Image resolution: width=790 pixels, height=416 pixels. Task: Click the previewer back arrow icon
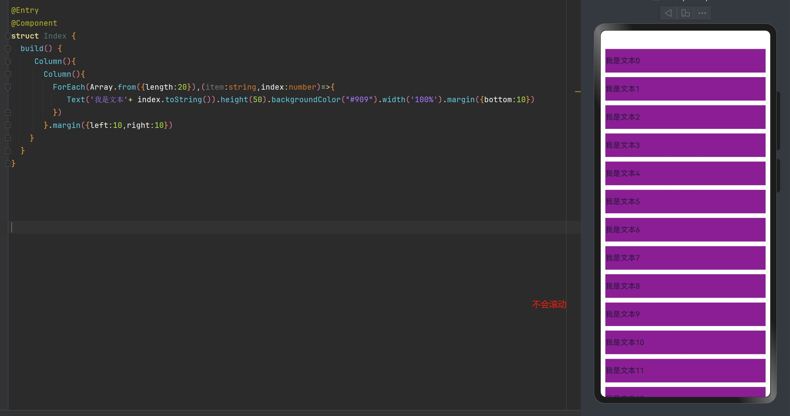[x=668, y=13]
